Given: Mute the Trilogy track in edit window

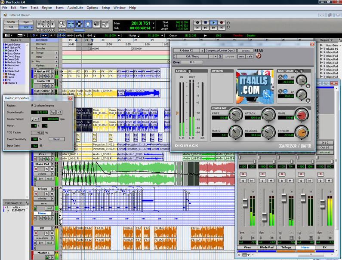Looking at the screenshot, I should (x=52, y=194).
